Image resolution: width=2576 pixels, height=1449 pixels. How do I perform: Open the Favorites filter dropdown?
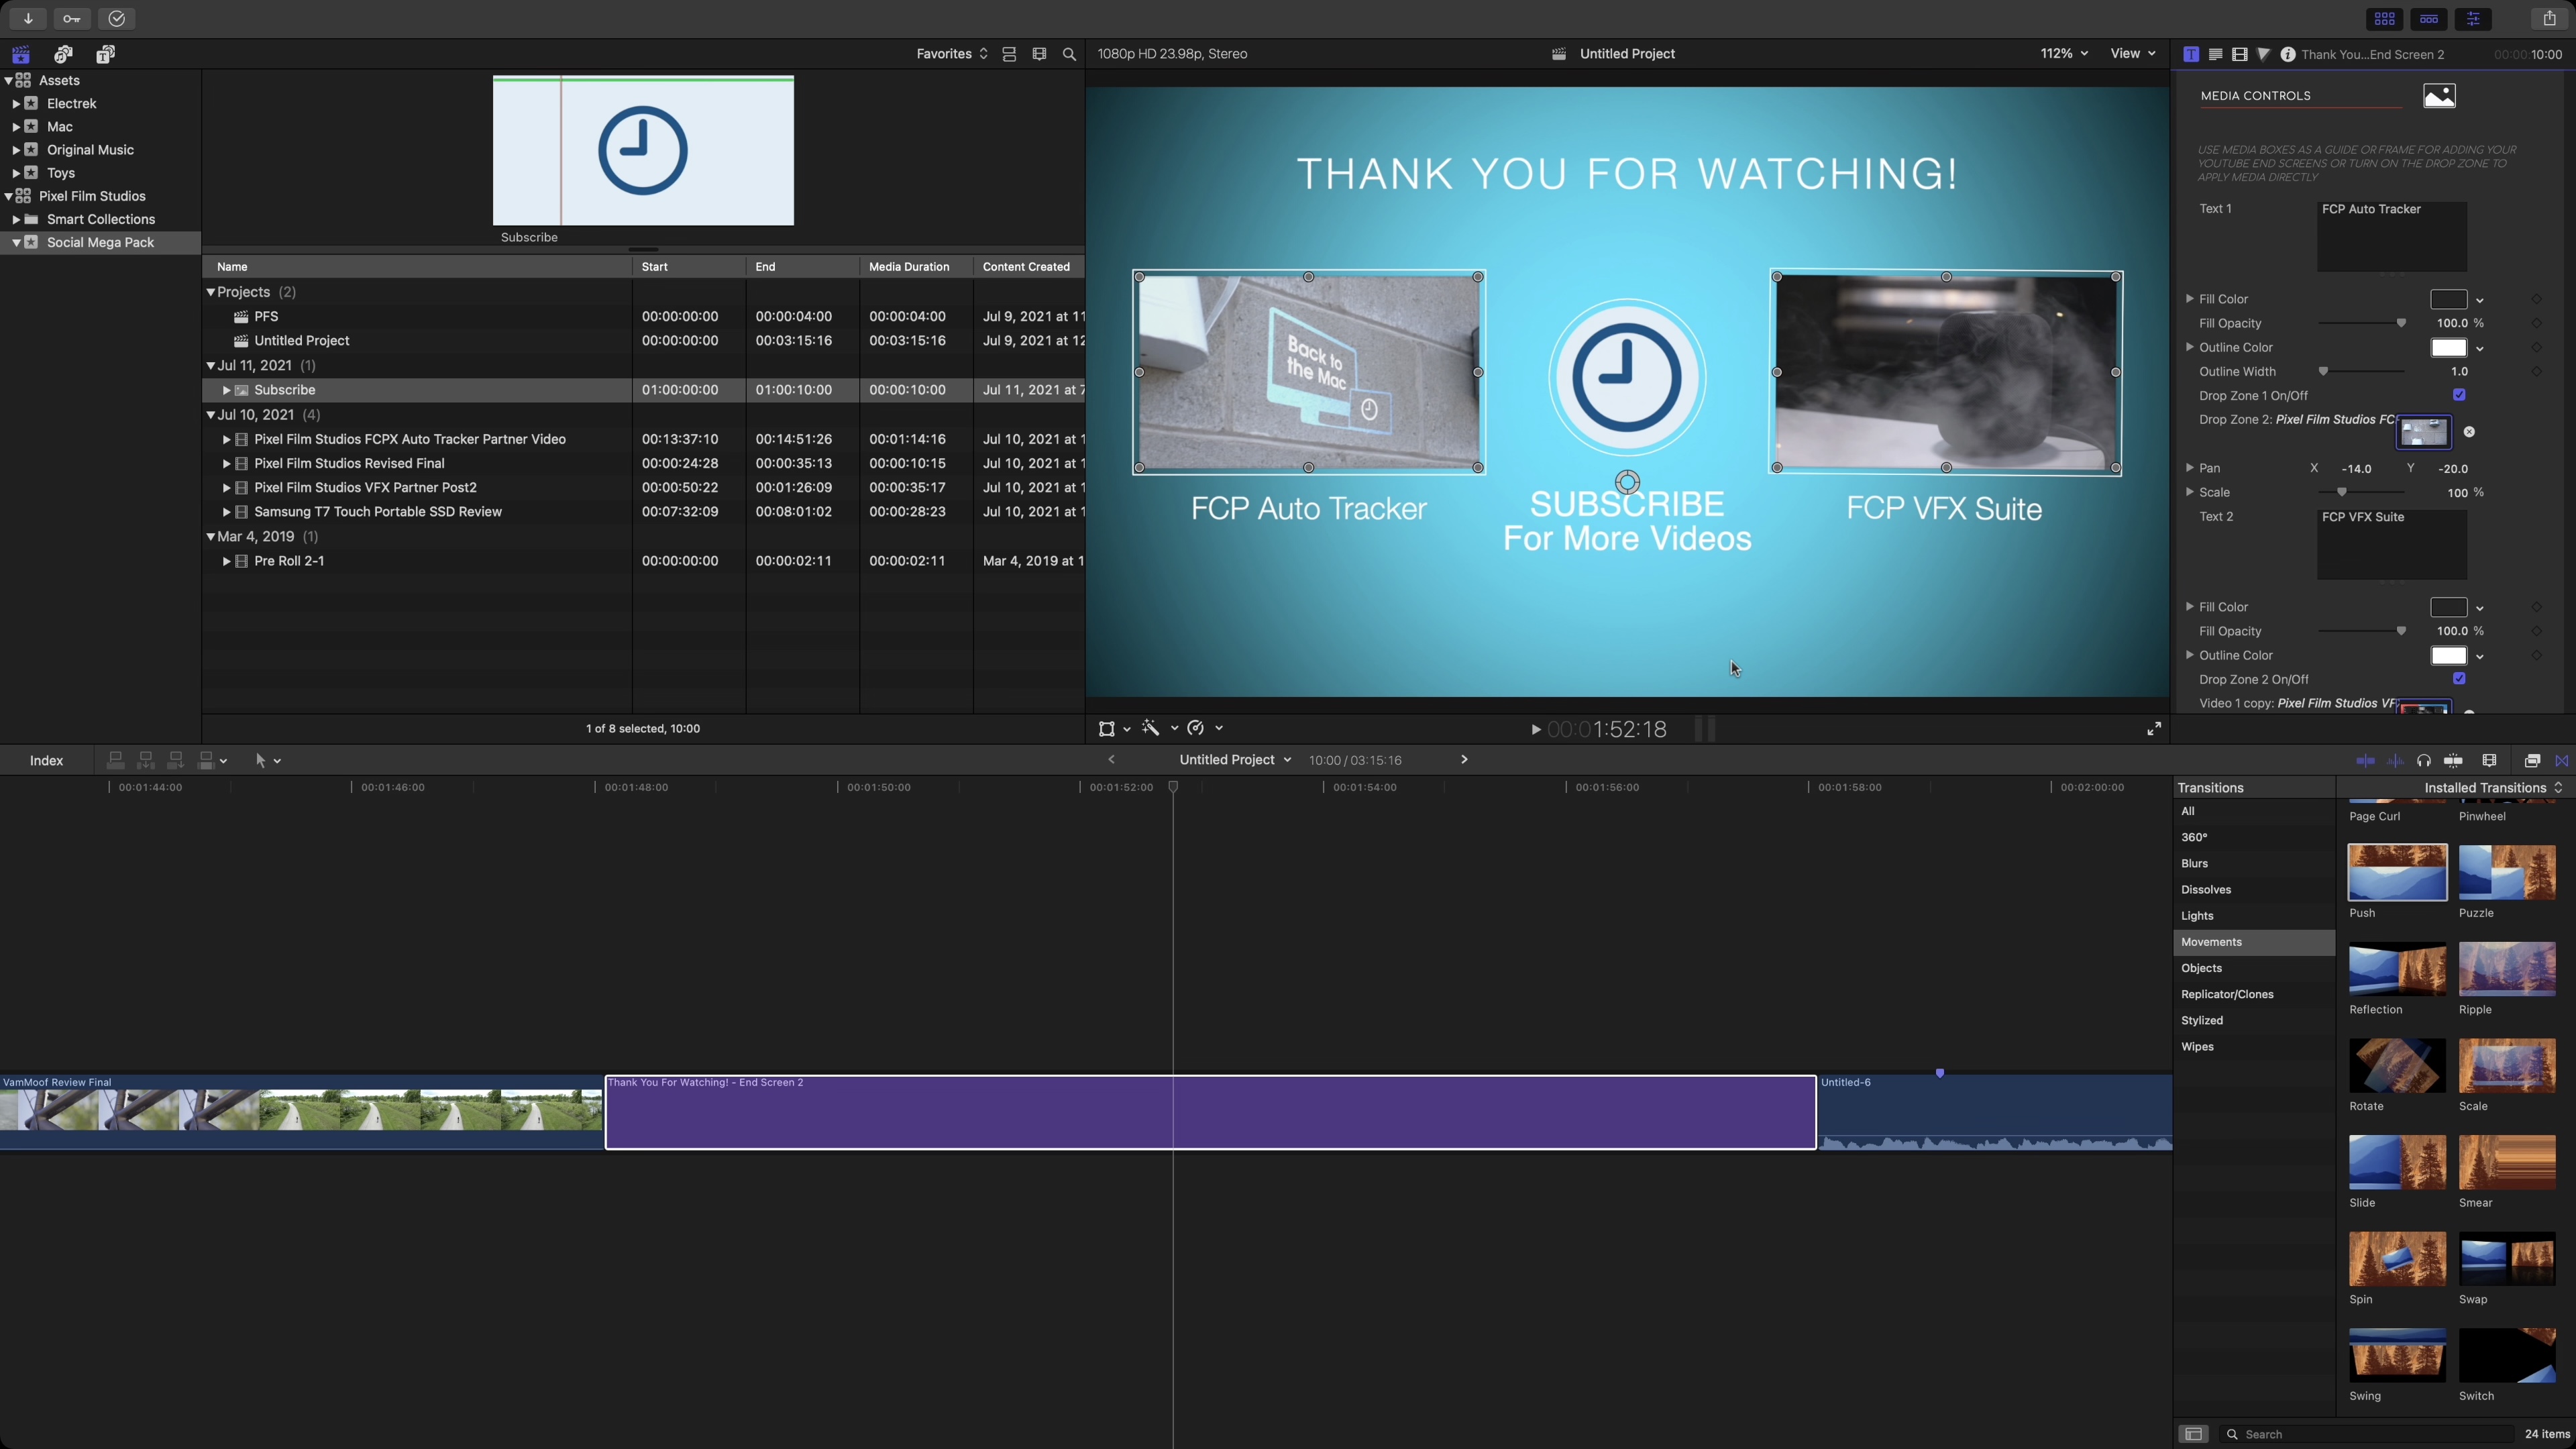951,54
